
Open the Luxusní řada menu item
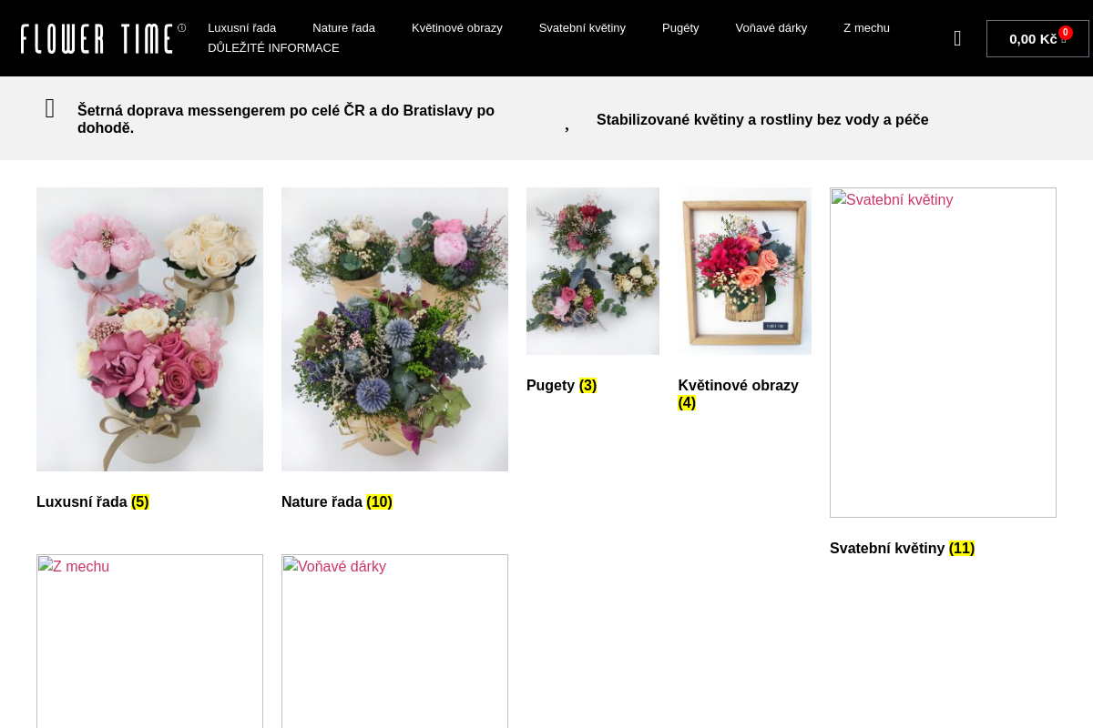pyautogui.click(x=241, y=27)
